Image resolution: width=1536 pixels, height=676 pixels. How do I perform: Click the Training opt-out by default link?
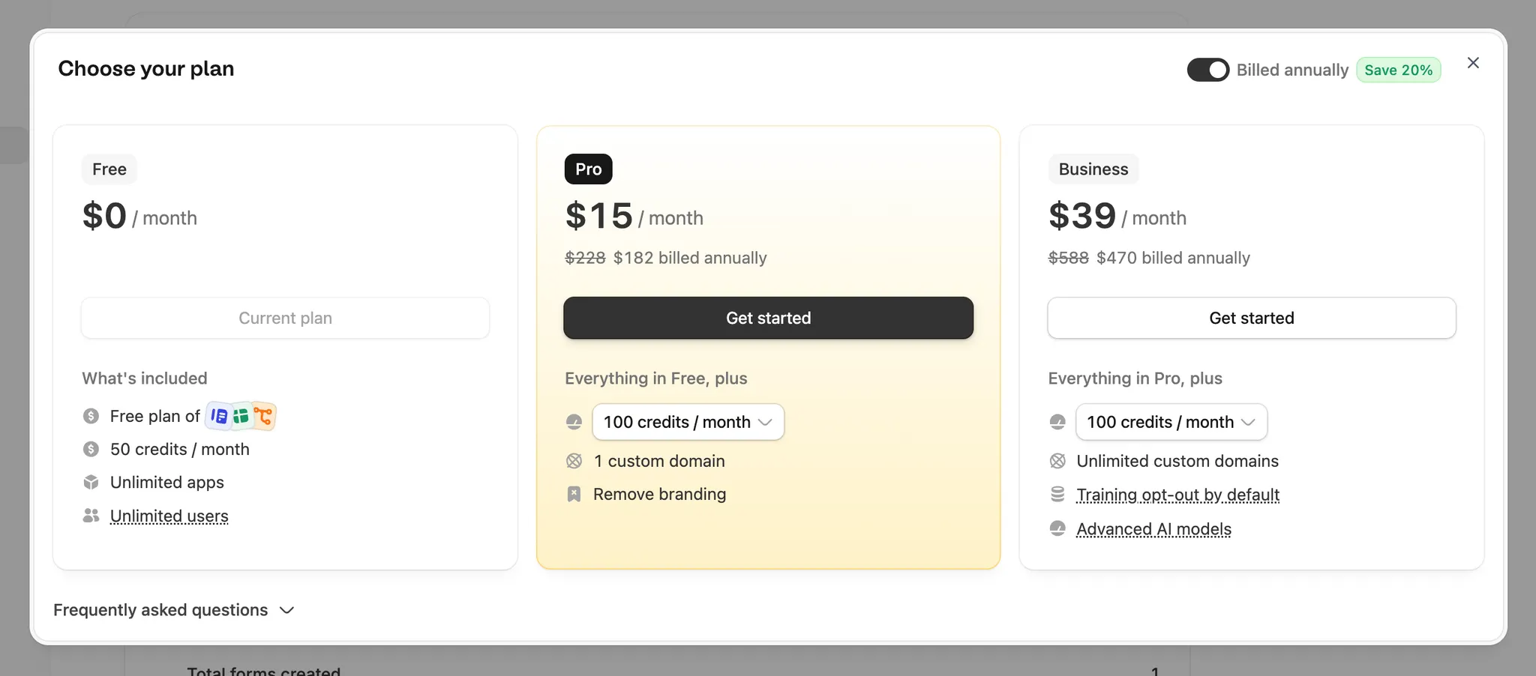pos(1177,495)
